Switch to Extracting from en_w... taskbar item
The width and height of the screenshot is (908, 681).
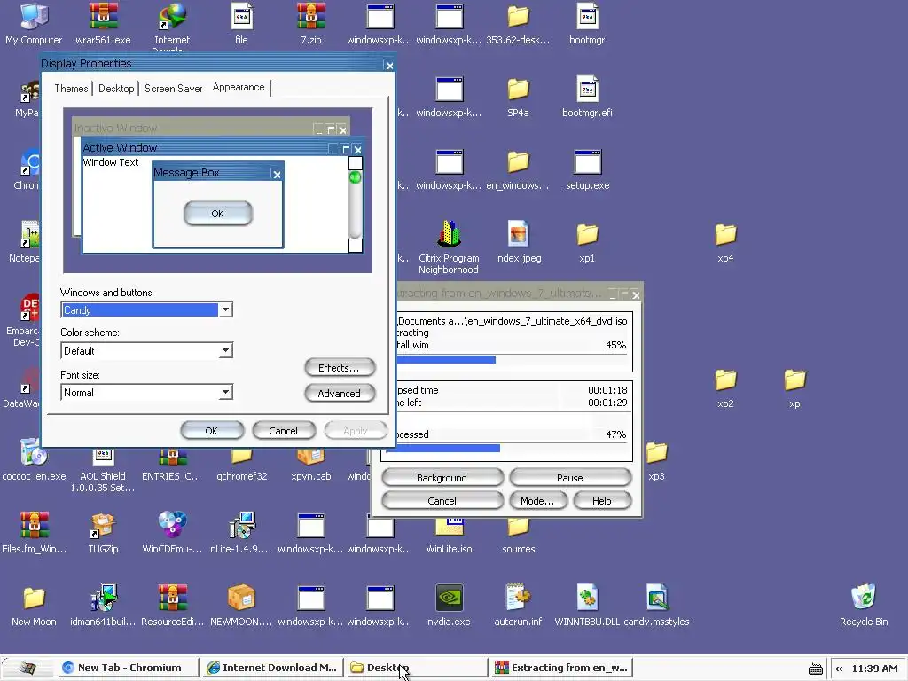pyautogui.click(x=561, y=668)
